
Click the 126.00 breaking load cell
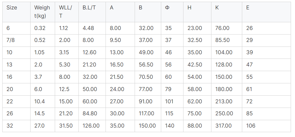tap(91, 126)
